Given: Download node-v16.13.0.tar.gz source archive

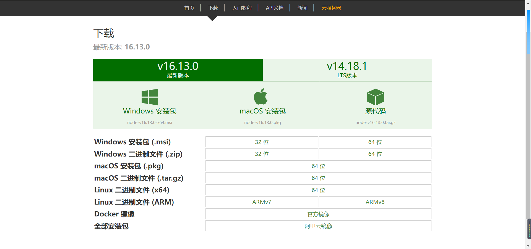Looking at the screenshot, I should pyautogui.click(x=375, y=122).
